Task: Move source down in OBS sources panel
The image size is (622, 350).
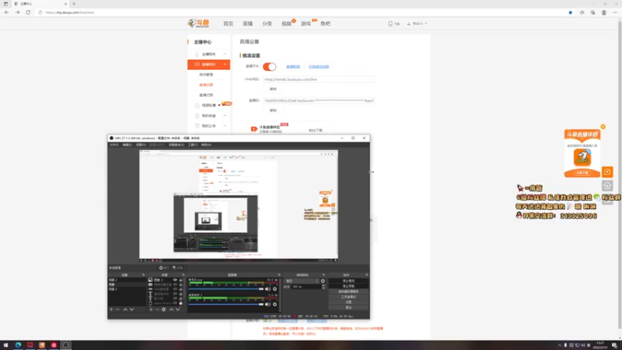Action: coord(178,310)
